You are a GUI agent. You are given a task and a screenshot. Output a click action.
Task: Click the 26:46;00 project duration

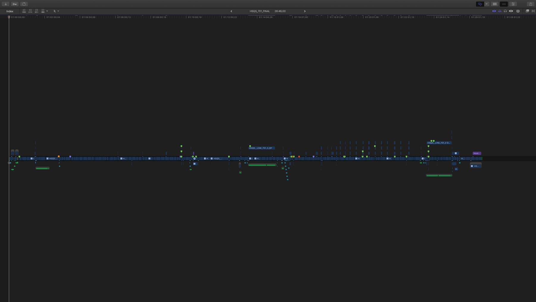[x=280, y=11]
